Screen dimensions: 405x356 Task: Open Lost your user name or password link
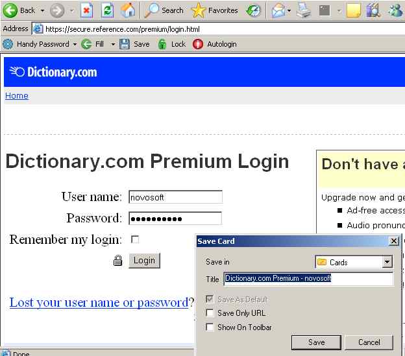coord(99,302)
